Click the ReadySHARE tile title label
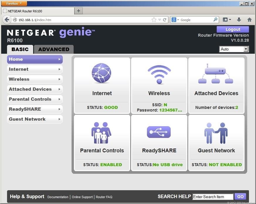256x204 pixels. pyautogui.click(x=159, y=150)
